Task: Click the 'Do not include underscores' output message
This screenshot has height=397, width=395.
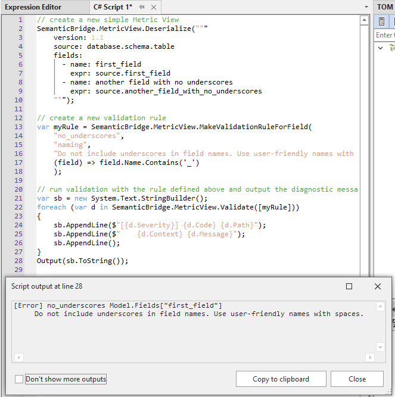Action: click(199, 314)
